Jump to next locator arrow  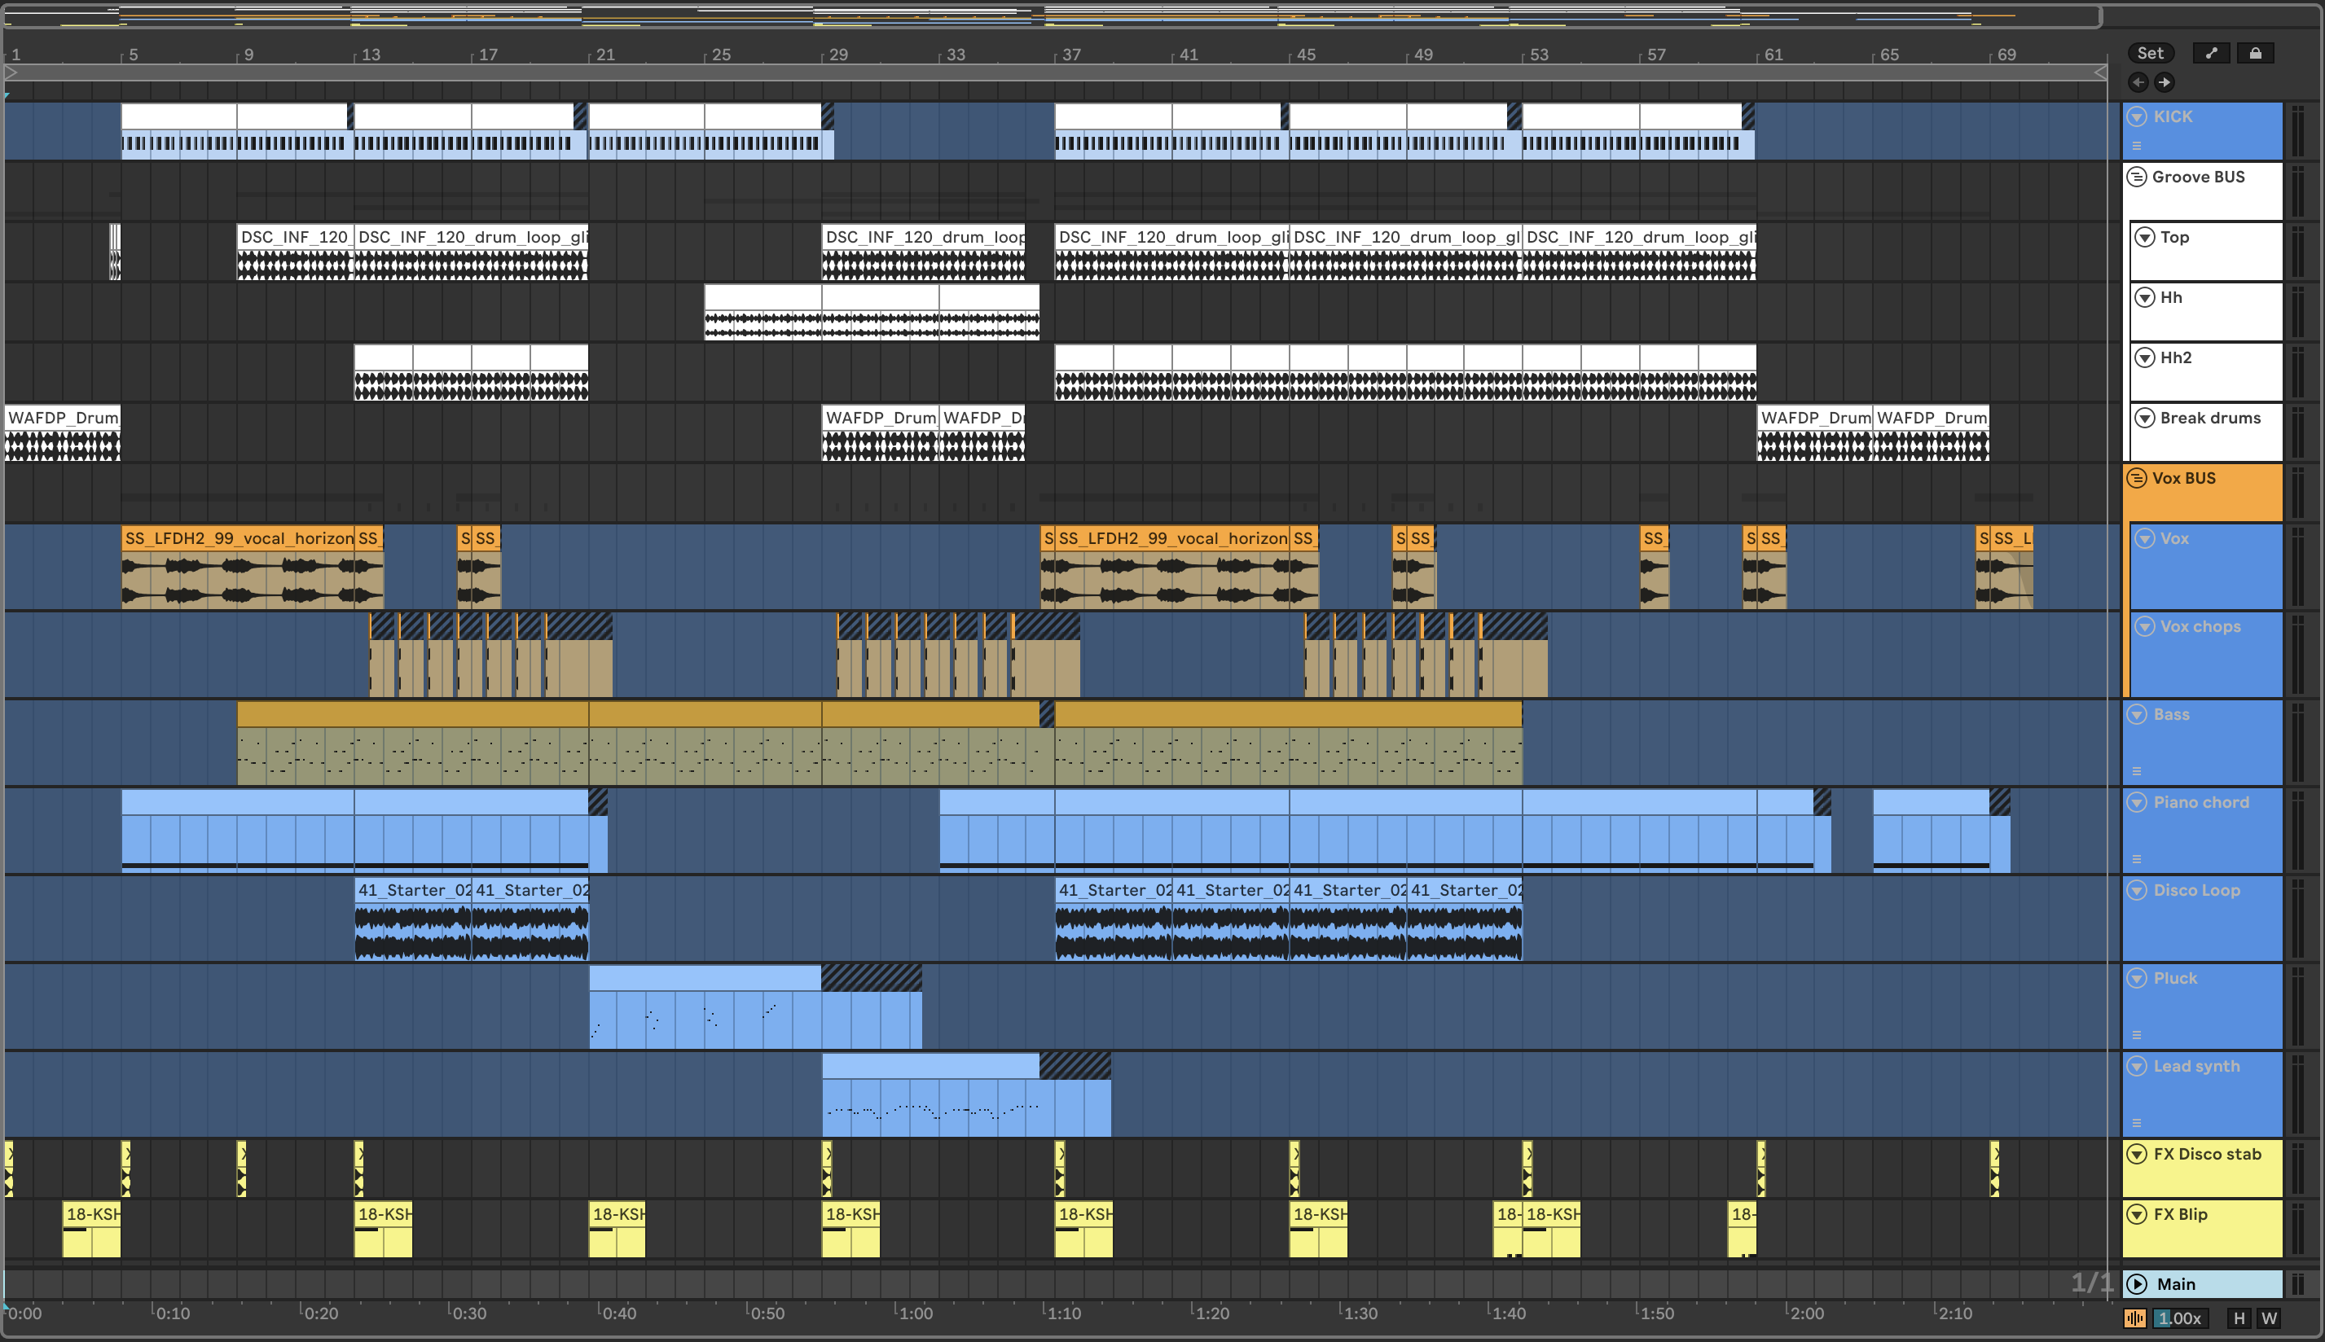click(x=2165, y=83)
